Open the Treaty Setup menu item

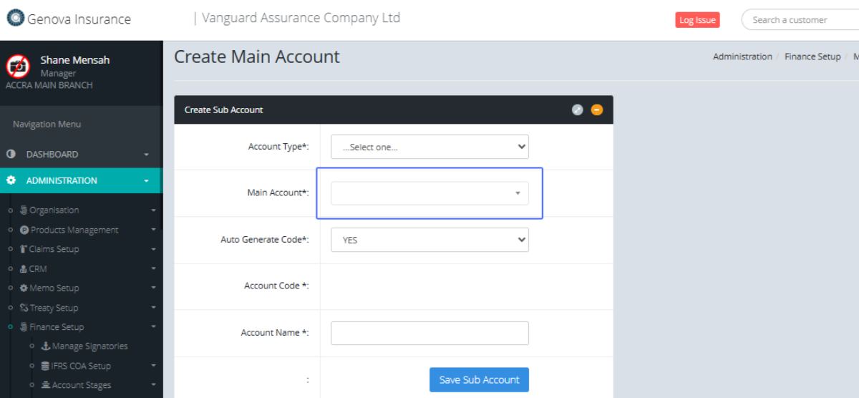coord(54,308)
